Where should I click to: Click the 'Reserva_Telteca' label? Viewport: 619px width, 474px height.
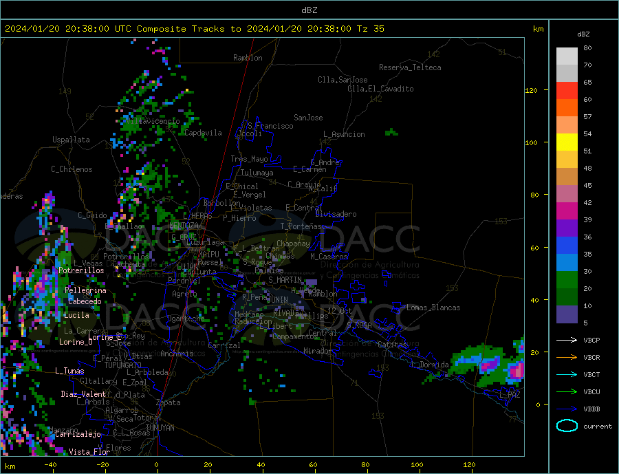tap(410, 67)
